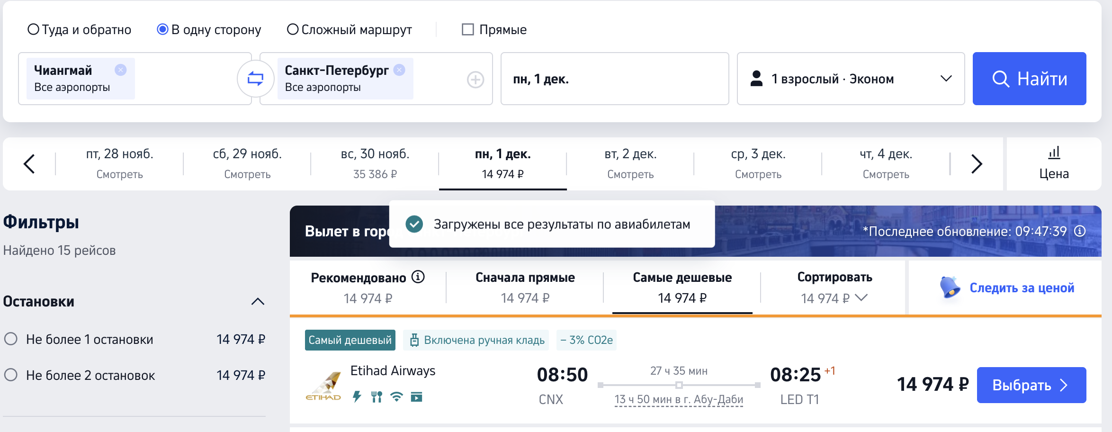Clear Санкт-Петербург destination chip

click(x=400, y=70)
